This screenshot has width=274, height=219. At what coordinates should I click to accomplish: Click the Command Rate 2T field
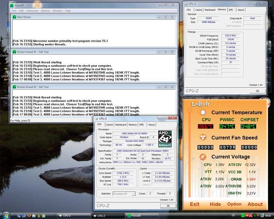coord(231,62)
